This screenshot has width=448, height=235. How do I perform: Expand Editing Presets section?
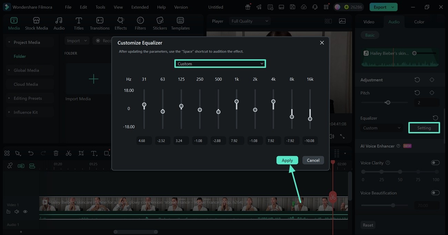(x=9, y=98)
